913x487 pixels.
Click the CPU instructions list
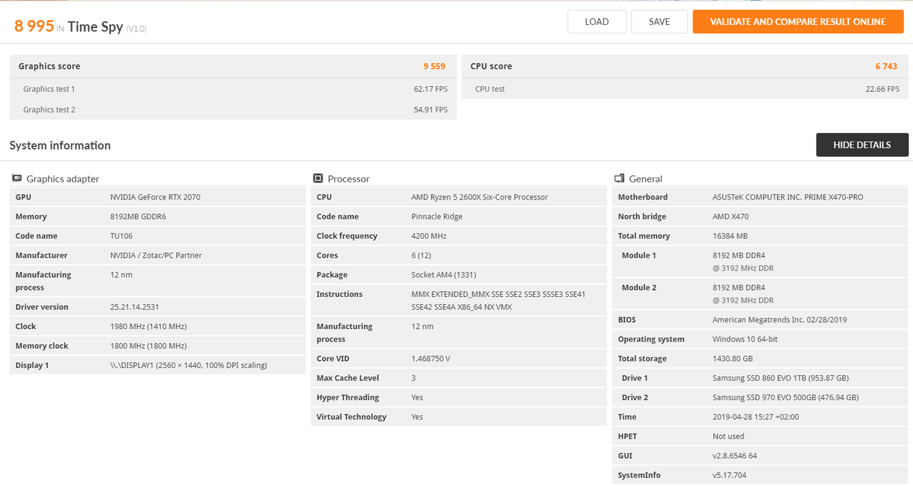pos(499,300)
